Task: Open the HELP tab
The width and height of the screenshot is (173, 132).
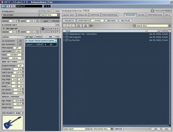Action: pyautogui.click(x=168, y=15)
